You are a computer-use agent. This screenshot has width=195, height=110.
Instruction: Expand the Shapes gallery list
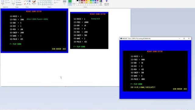click(x=53, y=4)
